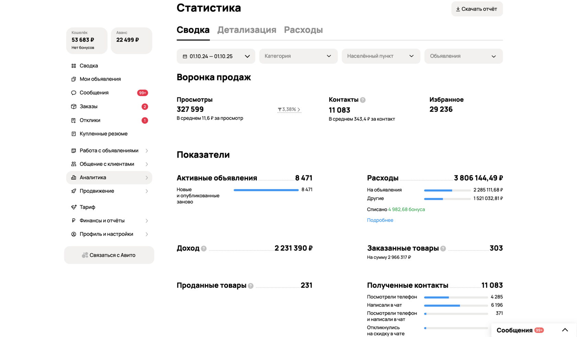
Task: Click the Профиль и настройки user icon
Action: (x=73, y=234)
